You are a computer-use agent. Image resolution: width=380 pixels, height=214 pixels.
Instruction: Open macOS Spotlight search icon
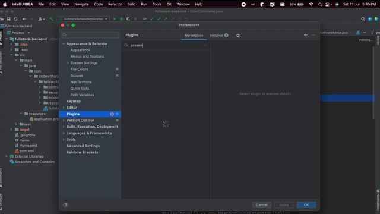point(320,4)
